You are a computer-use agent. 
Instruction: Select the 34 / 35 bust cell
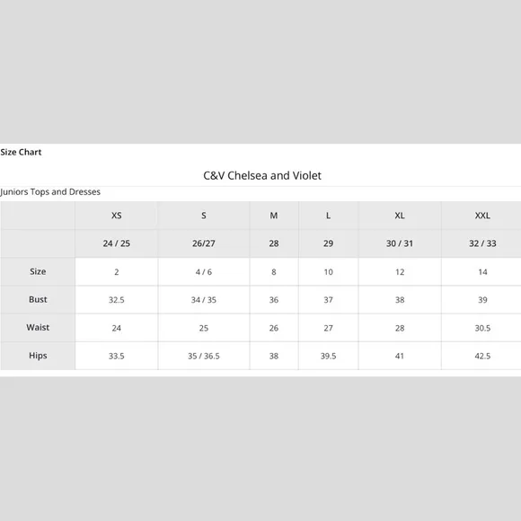pyautogui.click(x=204, y=300)
